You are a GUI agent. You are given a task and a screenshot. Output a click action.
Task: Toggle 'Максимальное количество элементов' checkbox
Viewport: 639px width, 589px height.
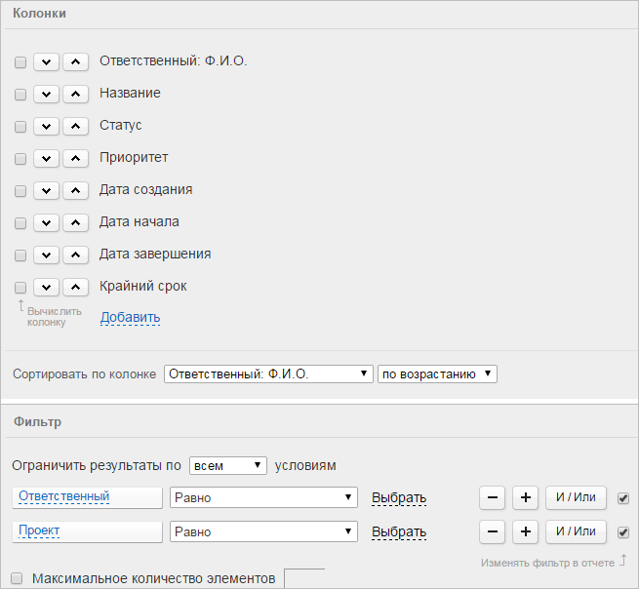17,578
